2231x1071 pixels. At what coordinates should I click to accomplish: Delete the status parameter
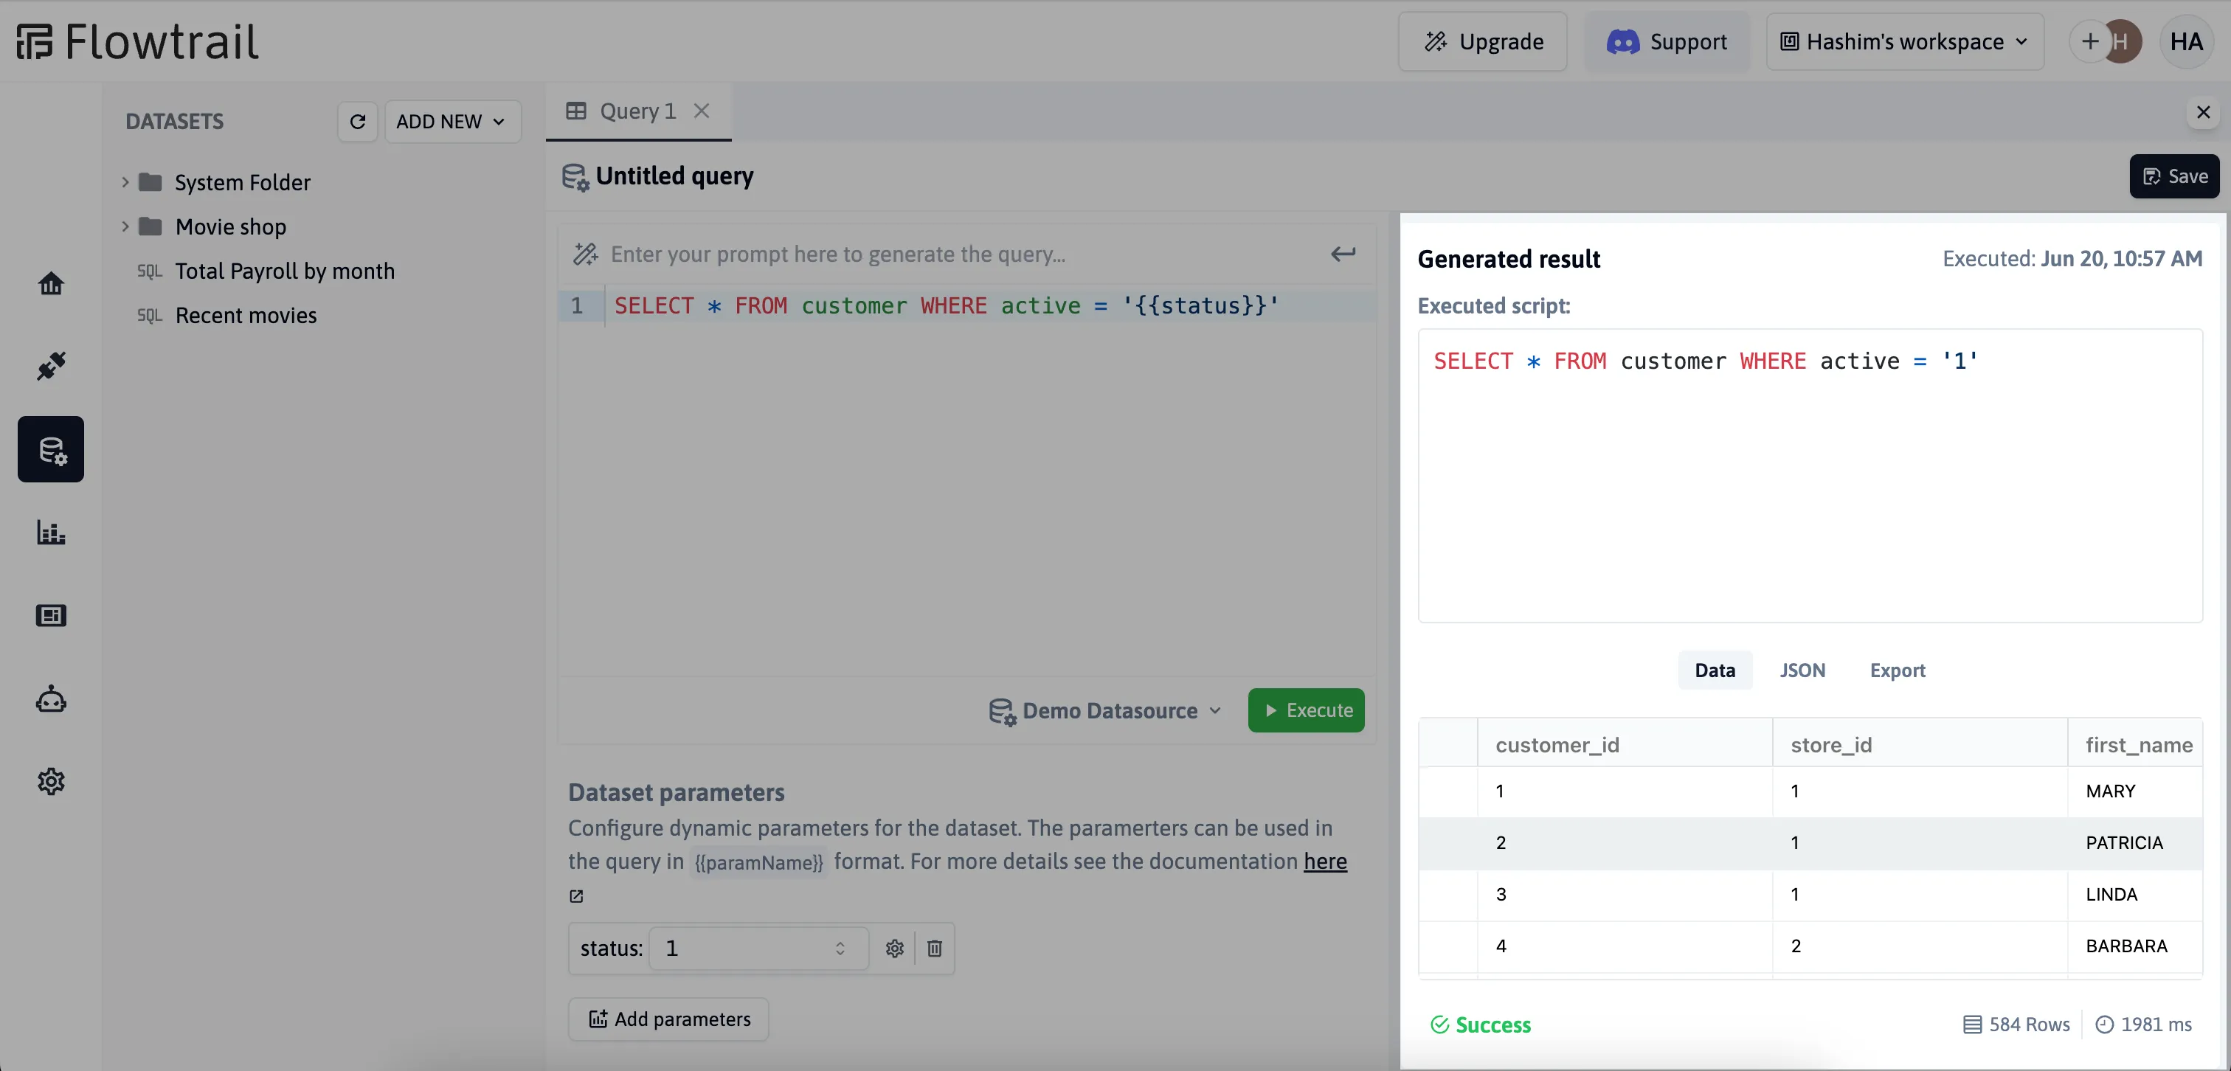(935, 948)
